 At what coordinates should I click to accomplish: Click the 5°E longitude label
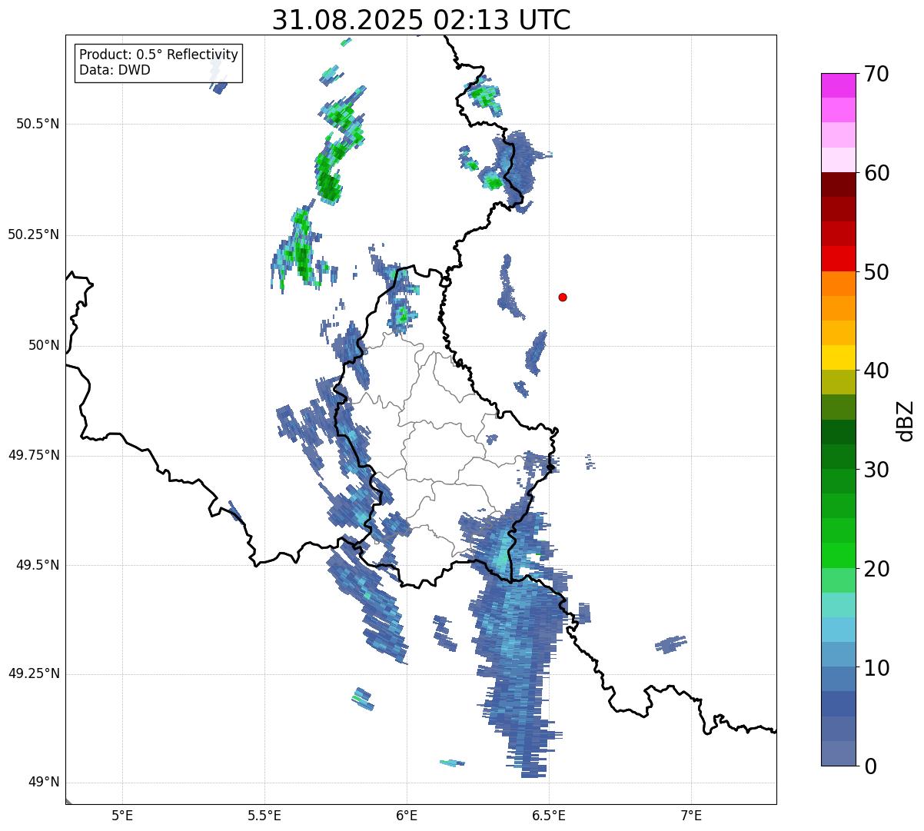pos(122,815)
